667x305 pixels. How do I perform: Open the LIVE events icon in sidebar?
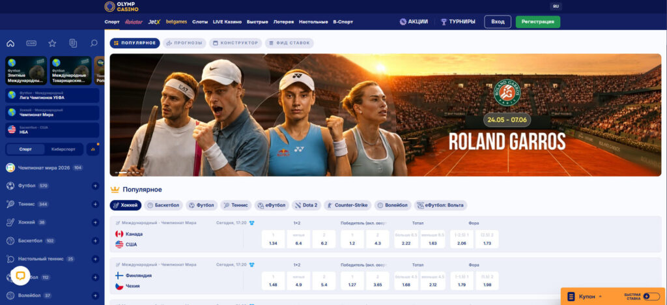(31, 43)
